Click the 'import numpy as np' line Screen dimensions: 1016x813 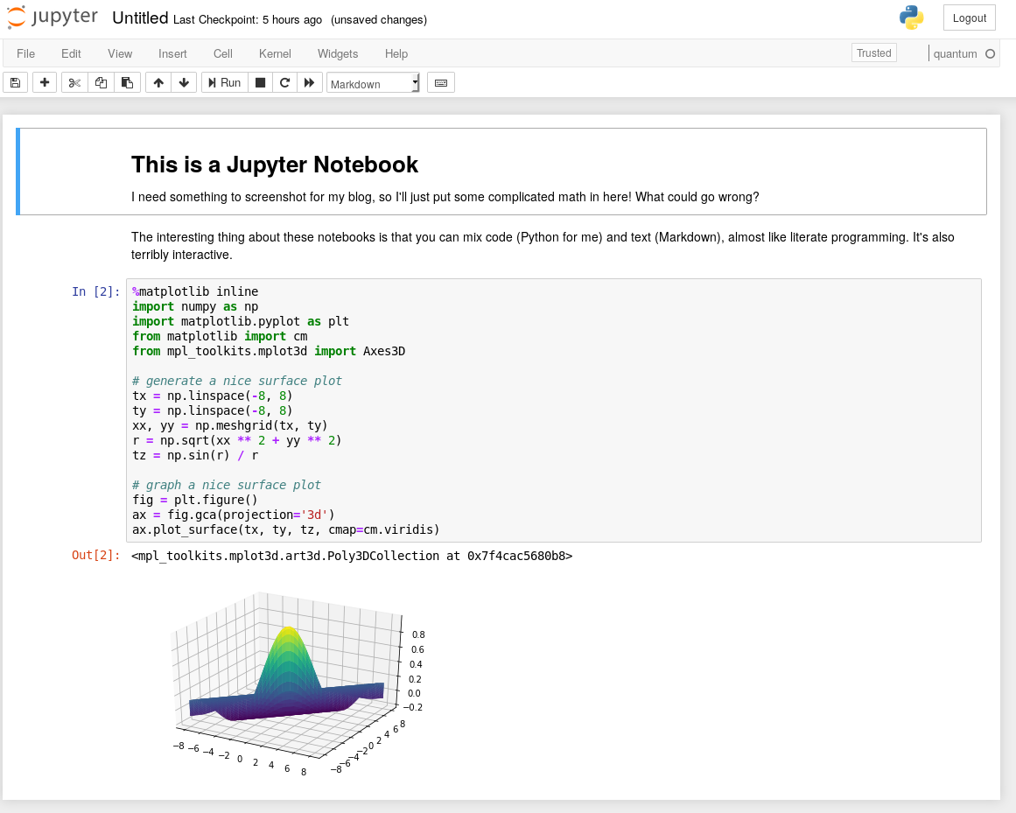(x=195, y=306)
